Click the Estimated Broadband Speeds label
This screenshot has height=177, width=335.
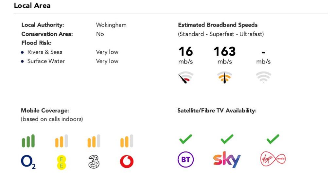pyautogui.click(x=218, y=25)
